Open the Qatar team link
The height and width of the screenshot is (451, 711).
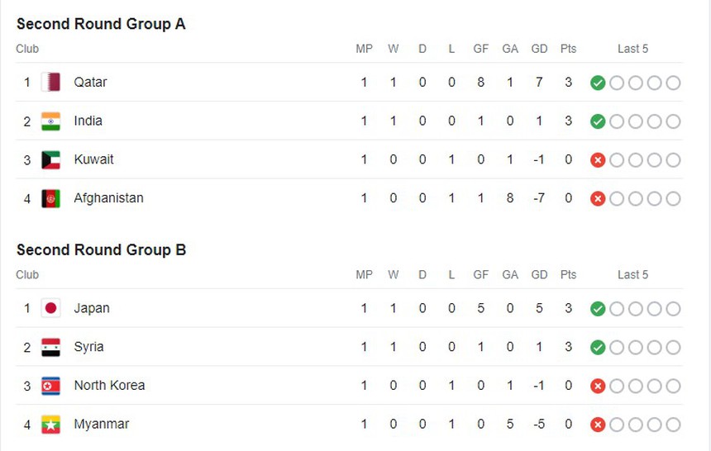click(90, 82)
